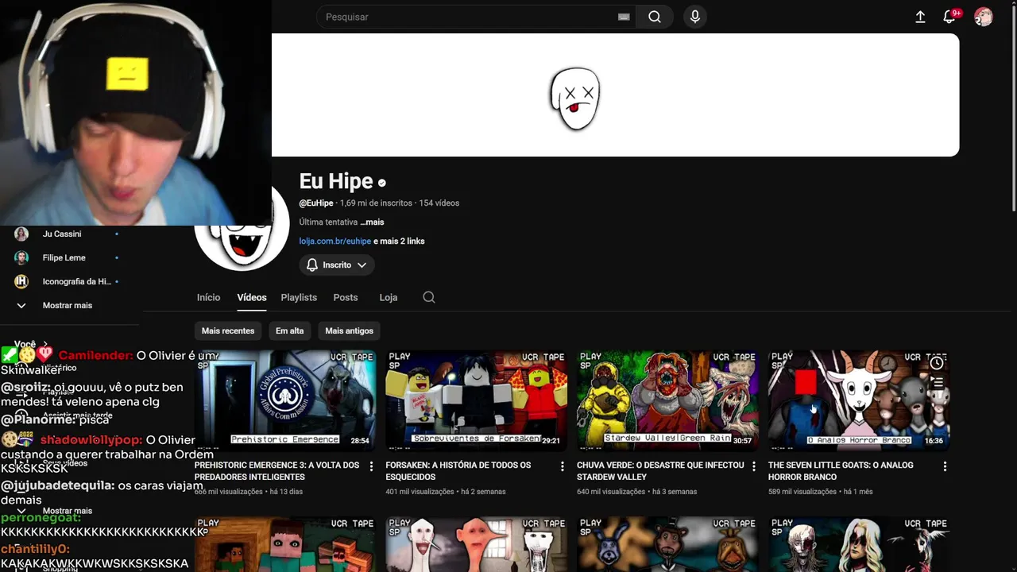
Task: Filter by Mais antigos chip
Action: pyautogui.click(x=349, y=330)
